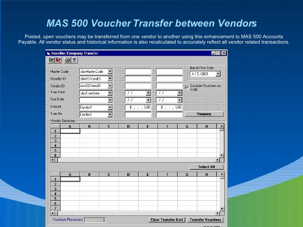Image resolution: width=303 pixels, height=227 pixels.
Task: Select row 5 header in lower transfer grid
Action: tap(55, 198)
